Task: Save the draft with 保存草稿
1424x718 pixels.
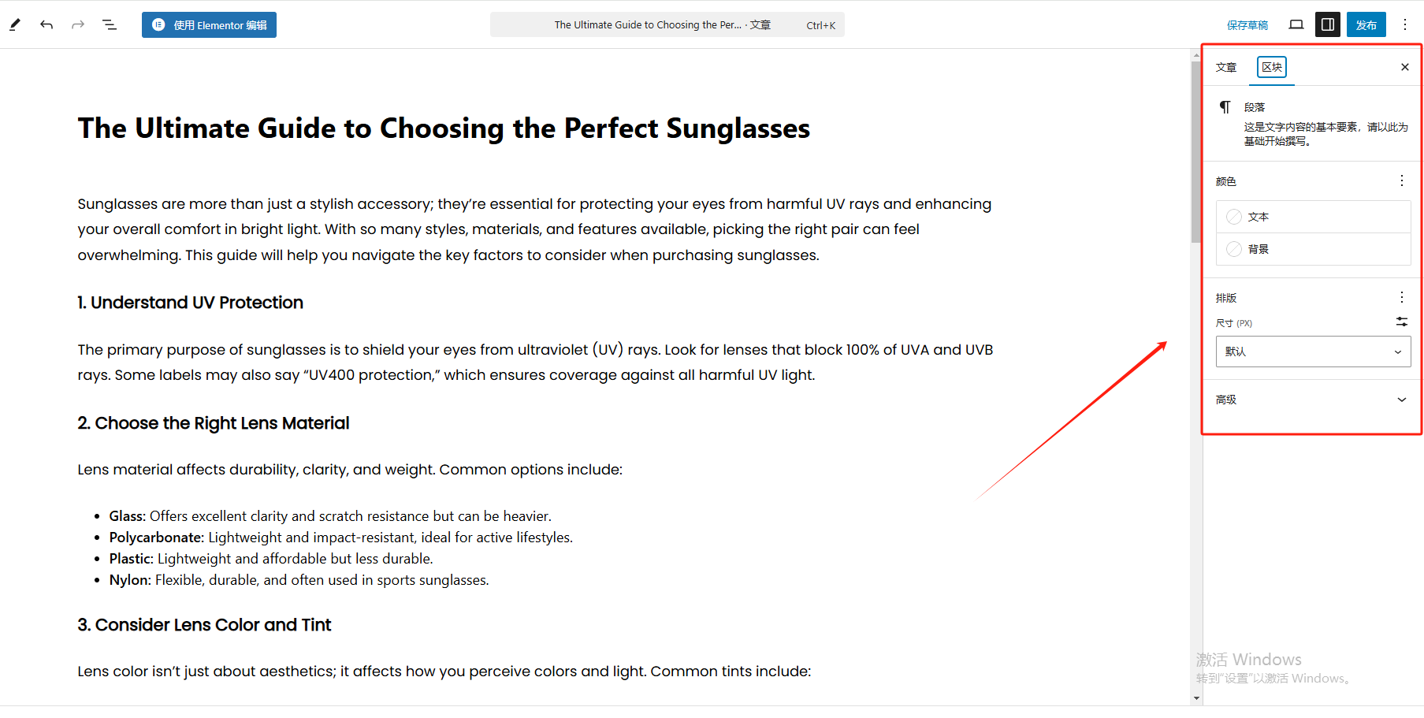Action: (x=1247, y=25)
